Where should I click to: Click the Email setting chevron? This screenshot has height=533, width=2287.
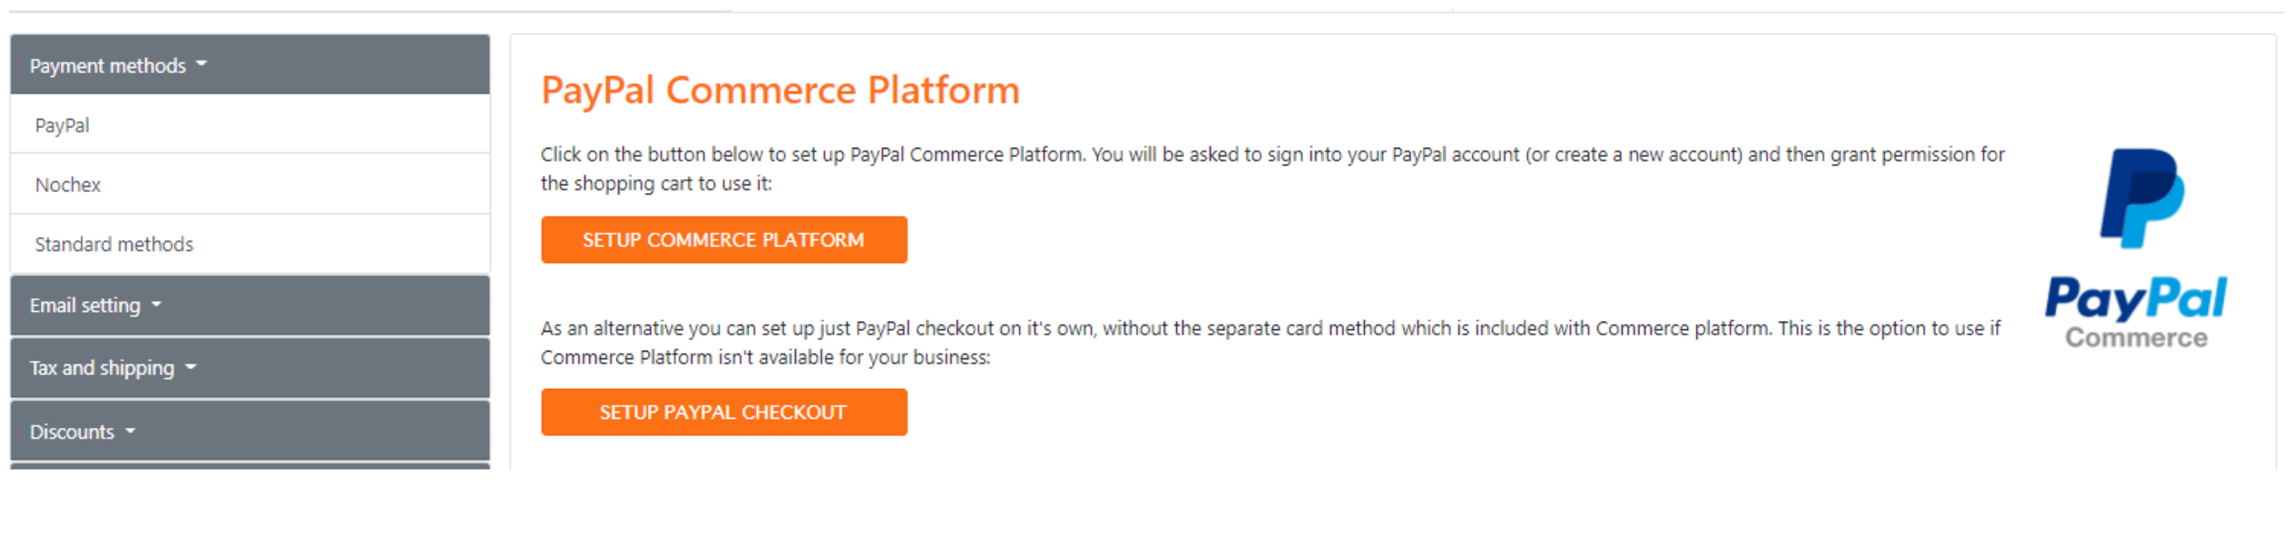coord(156,306)
